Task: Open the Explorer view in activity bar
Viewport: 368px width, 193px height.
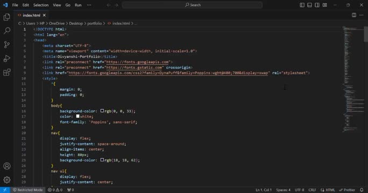Action: [7, 17]
